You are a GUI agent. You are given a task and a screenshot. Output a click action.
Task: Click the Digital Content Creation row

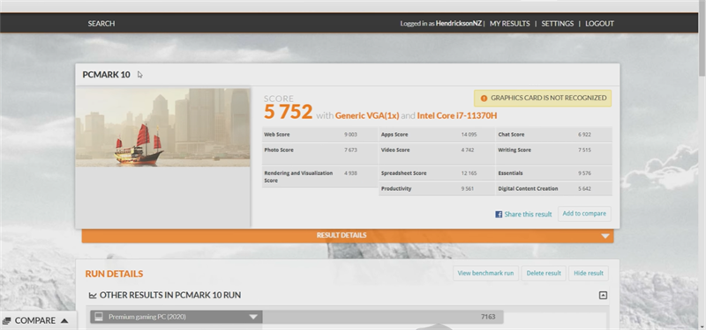click(554, 189)
